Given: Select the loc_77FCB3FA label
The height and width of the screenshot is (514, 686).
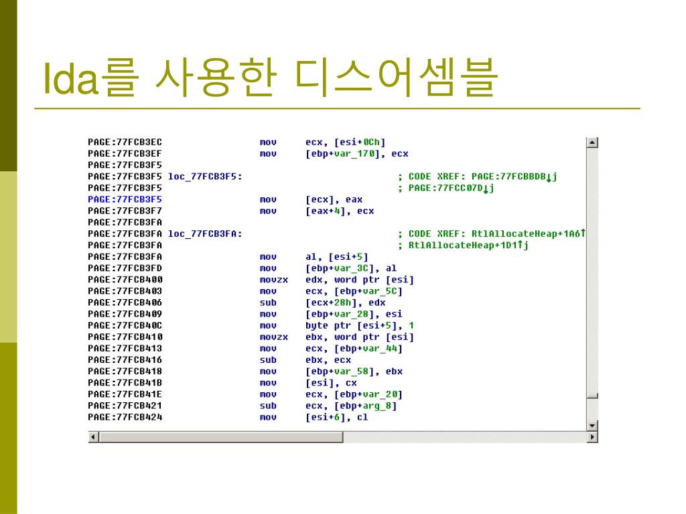Looking at the screenshot, I should pyautogui.click(x=205, y=234).
